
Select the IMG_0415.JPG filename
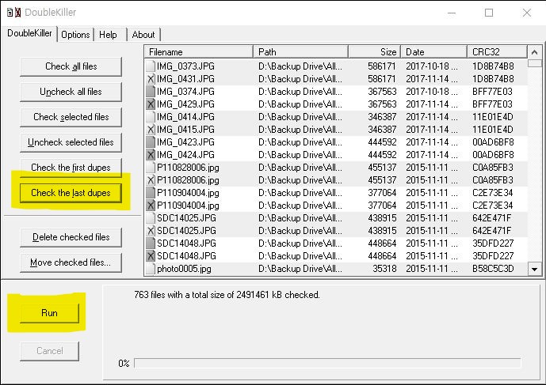coord(185,130)
